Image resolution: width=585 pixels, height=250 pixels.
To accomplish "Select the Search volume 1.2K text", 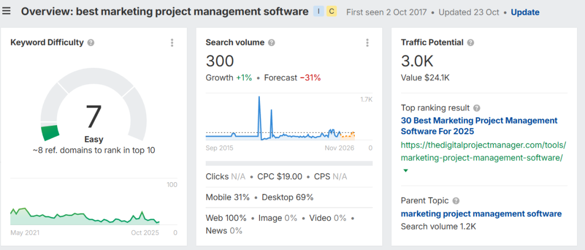I will (x=438, y=227).
